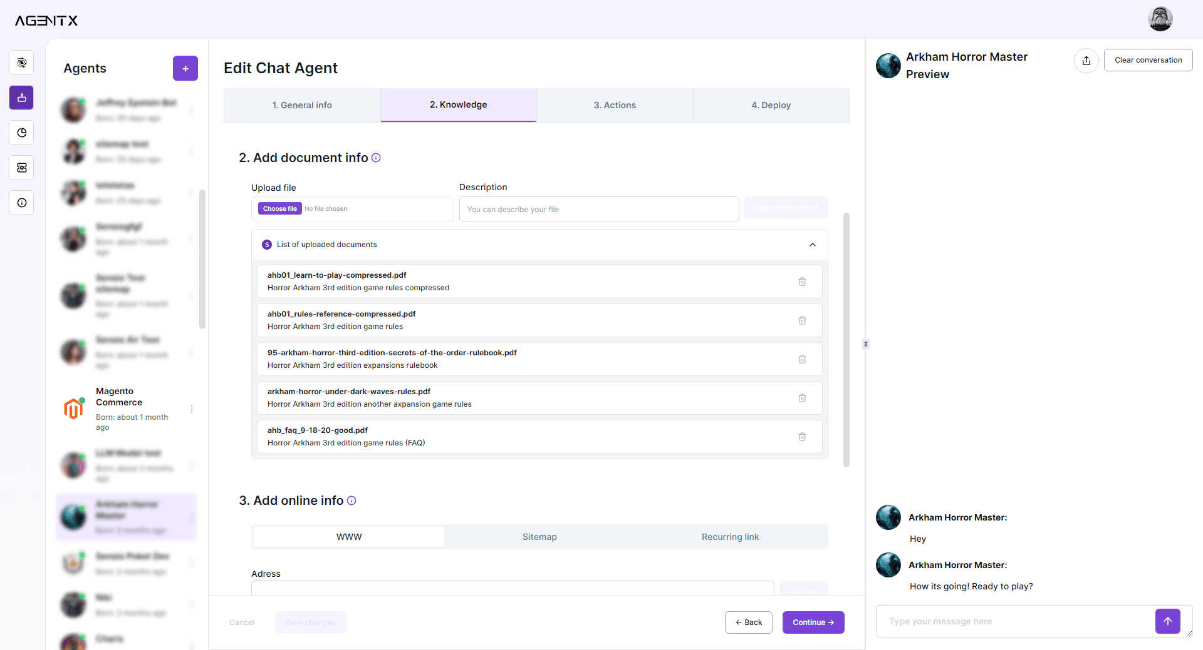Select ahb01_learn-to-play-compressed.pdf file name
This screenshot has width=1203, height=650.
pyautogui.click(x=337, y=275)
